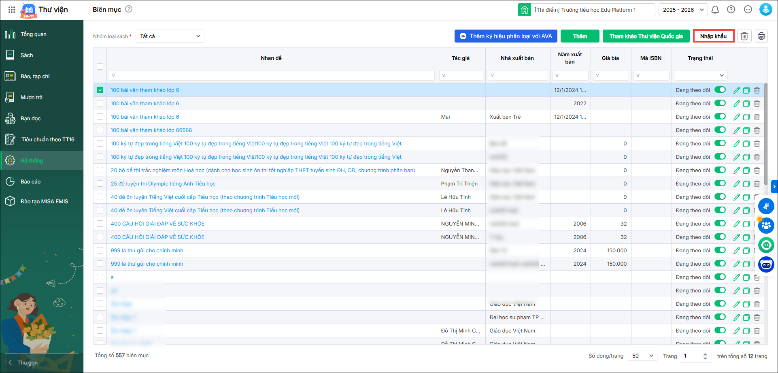Open the help question mark icon in header
The height and width of the screenshot is (373, 778).
point(731,10)
